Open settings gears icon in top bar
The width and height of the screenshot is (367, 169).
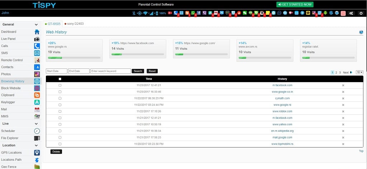(351, 13)
